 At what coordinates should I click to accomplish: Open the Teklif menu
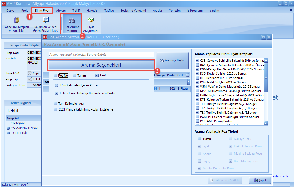(x=76, y=10)
